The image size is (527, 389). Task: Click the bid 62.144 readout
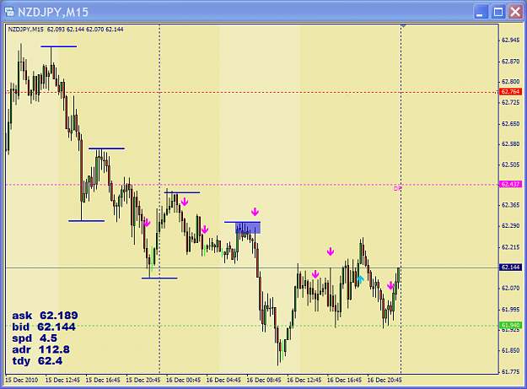[x=44, y=327]
